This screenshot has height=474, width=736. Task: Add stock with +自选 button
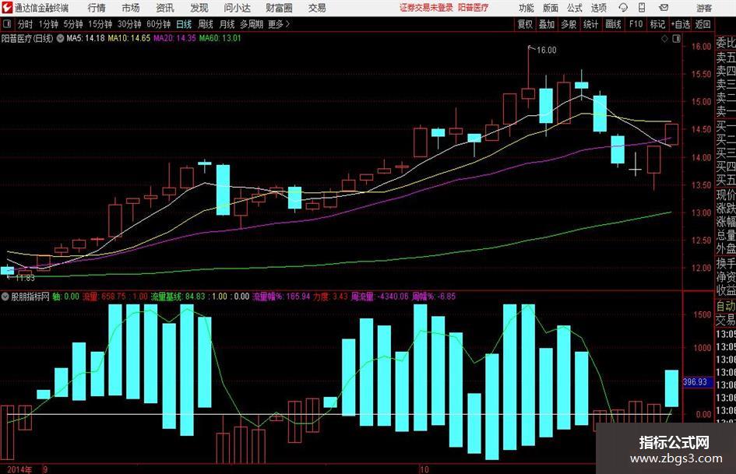(681, 24)
